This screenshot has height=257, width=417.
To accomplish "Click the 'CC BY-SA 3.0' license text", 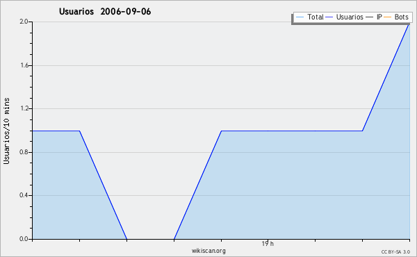I will click(395, 251).
